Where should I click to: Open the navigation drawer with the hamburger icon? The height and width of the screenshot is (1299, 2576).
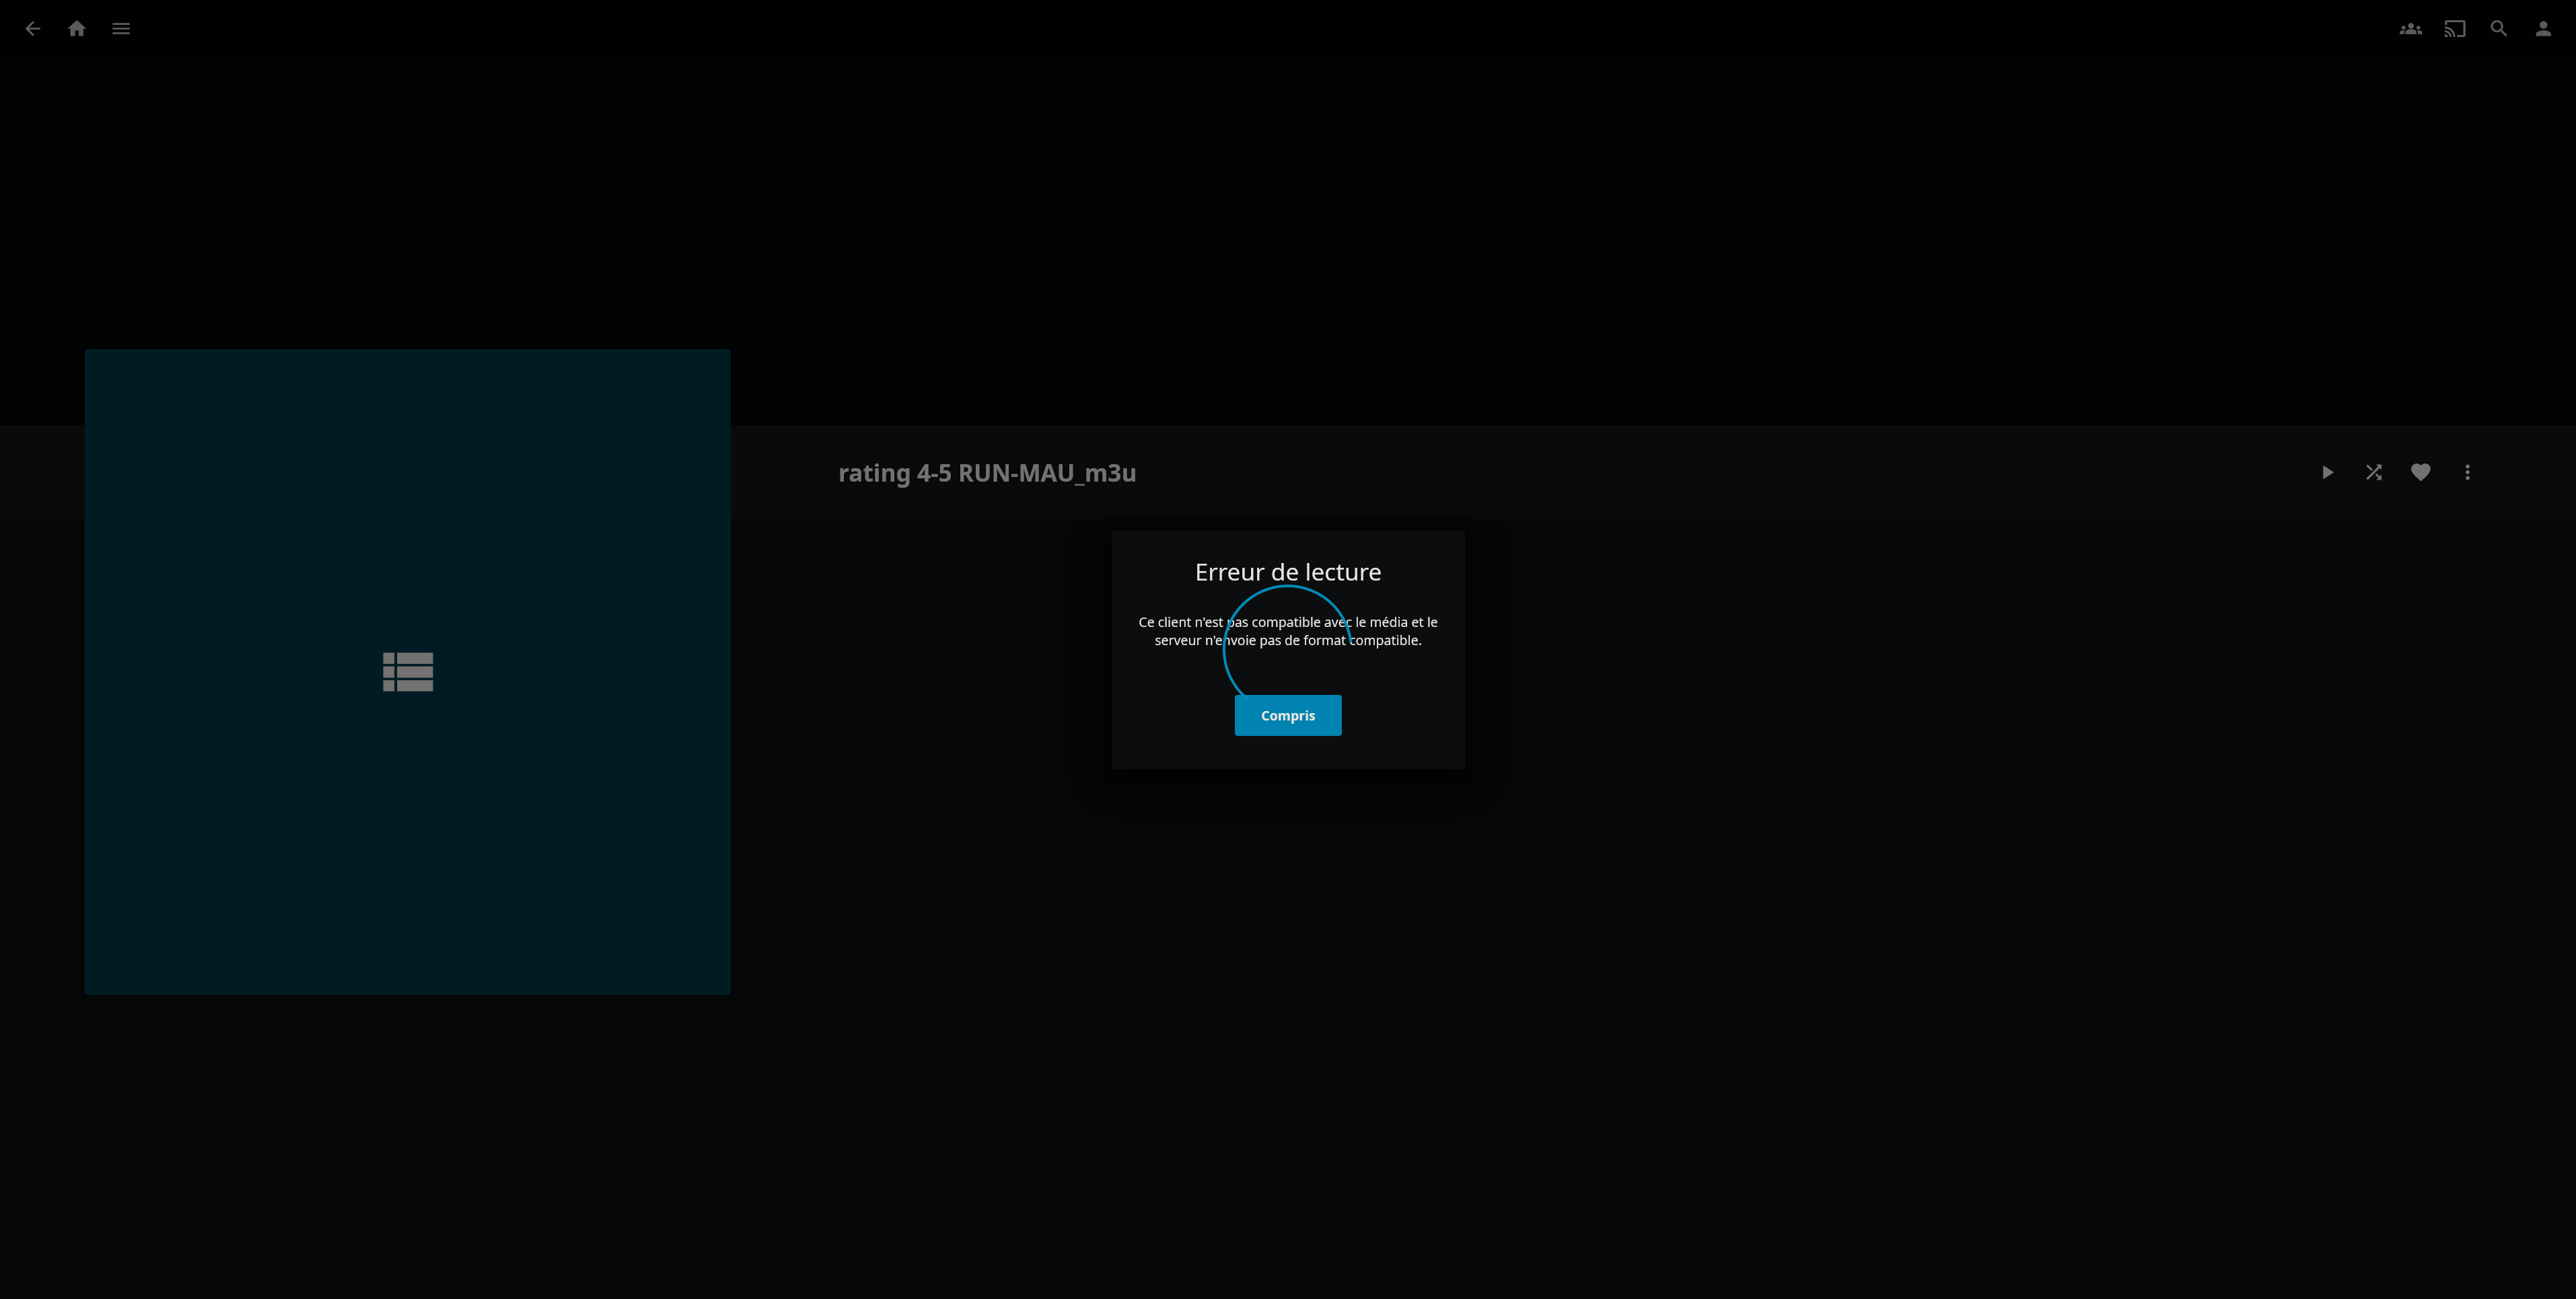[121, 28]
